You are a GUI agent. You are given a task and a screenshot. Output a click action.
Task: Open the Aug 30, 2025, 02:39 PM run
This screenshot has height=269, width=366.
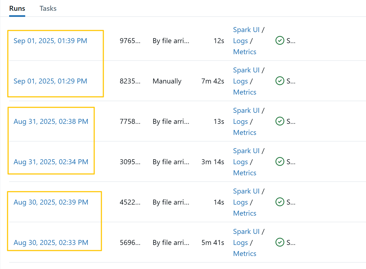coord(51,202)
